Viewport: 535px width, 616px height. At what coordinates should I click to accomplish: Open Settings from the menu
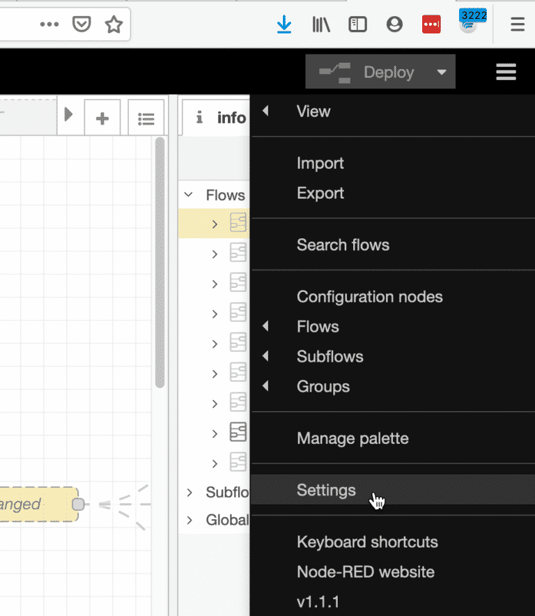coord(393,490)
